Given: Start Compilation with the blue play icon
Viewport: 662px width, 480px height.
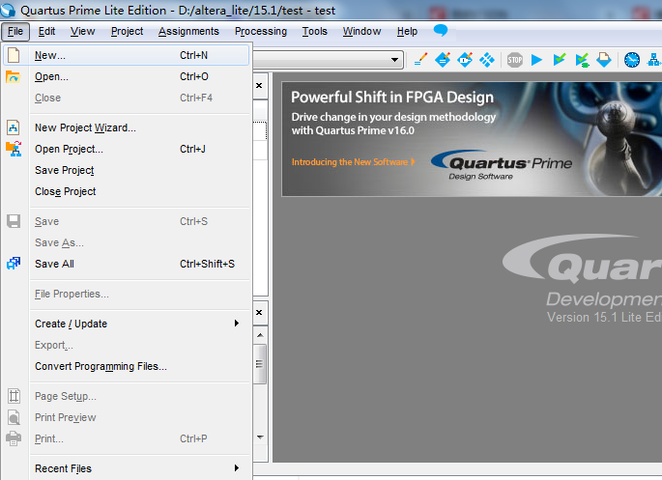Looking at the screenshot, I should [x=537, y=60].
